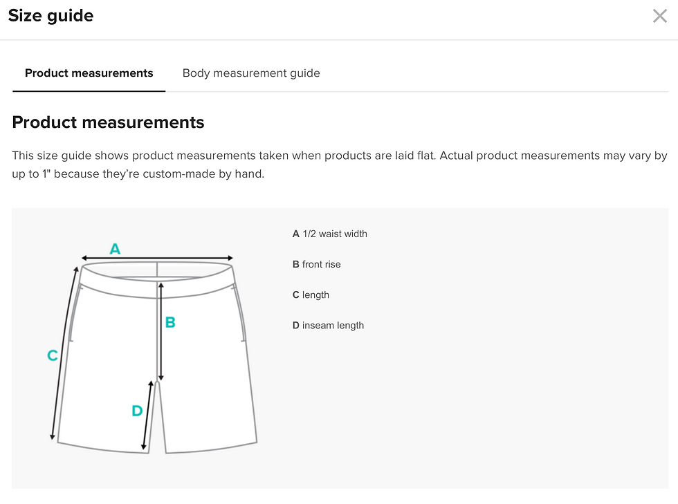
Task: Click the '1/2 waist width' legend entry
Action: tap(330, 234)
